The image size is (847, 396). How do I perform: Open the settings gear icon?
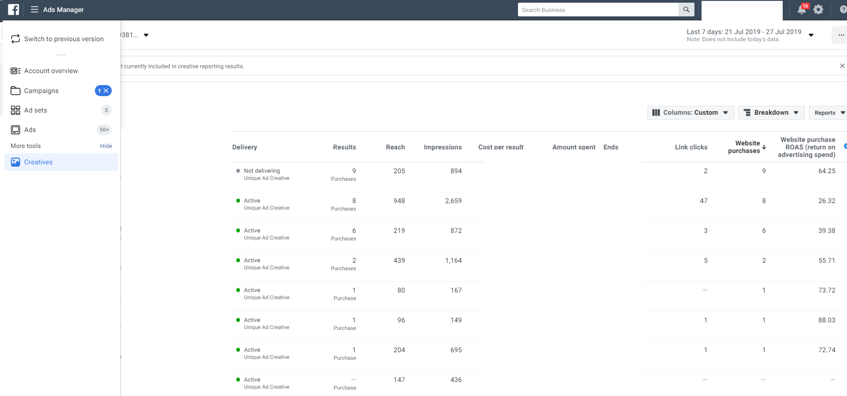[818, 9]
